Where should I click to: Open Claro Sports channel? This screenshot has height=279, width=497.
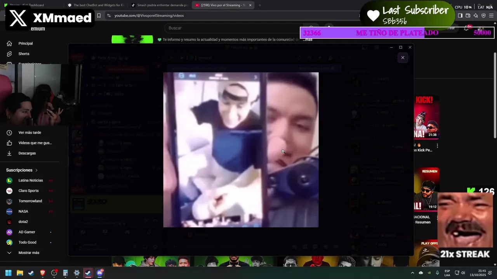[x=28, y=191]
